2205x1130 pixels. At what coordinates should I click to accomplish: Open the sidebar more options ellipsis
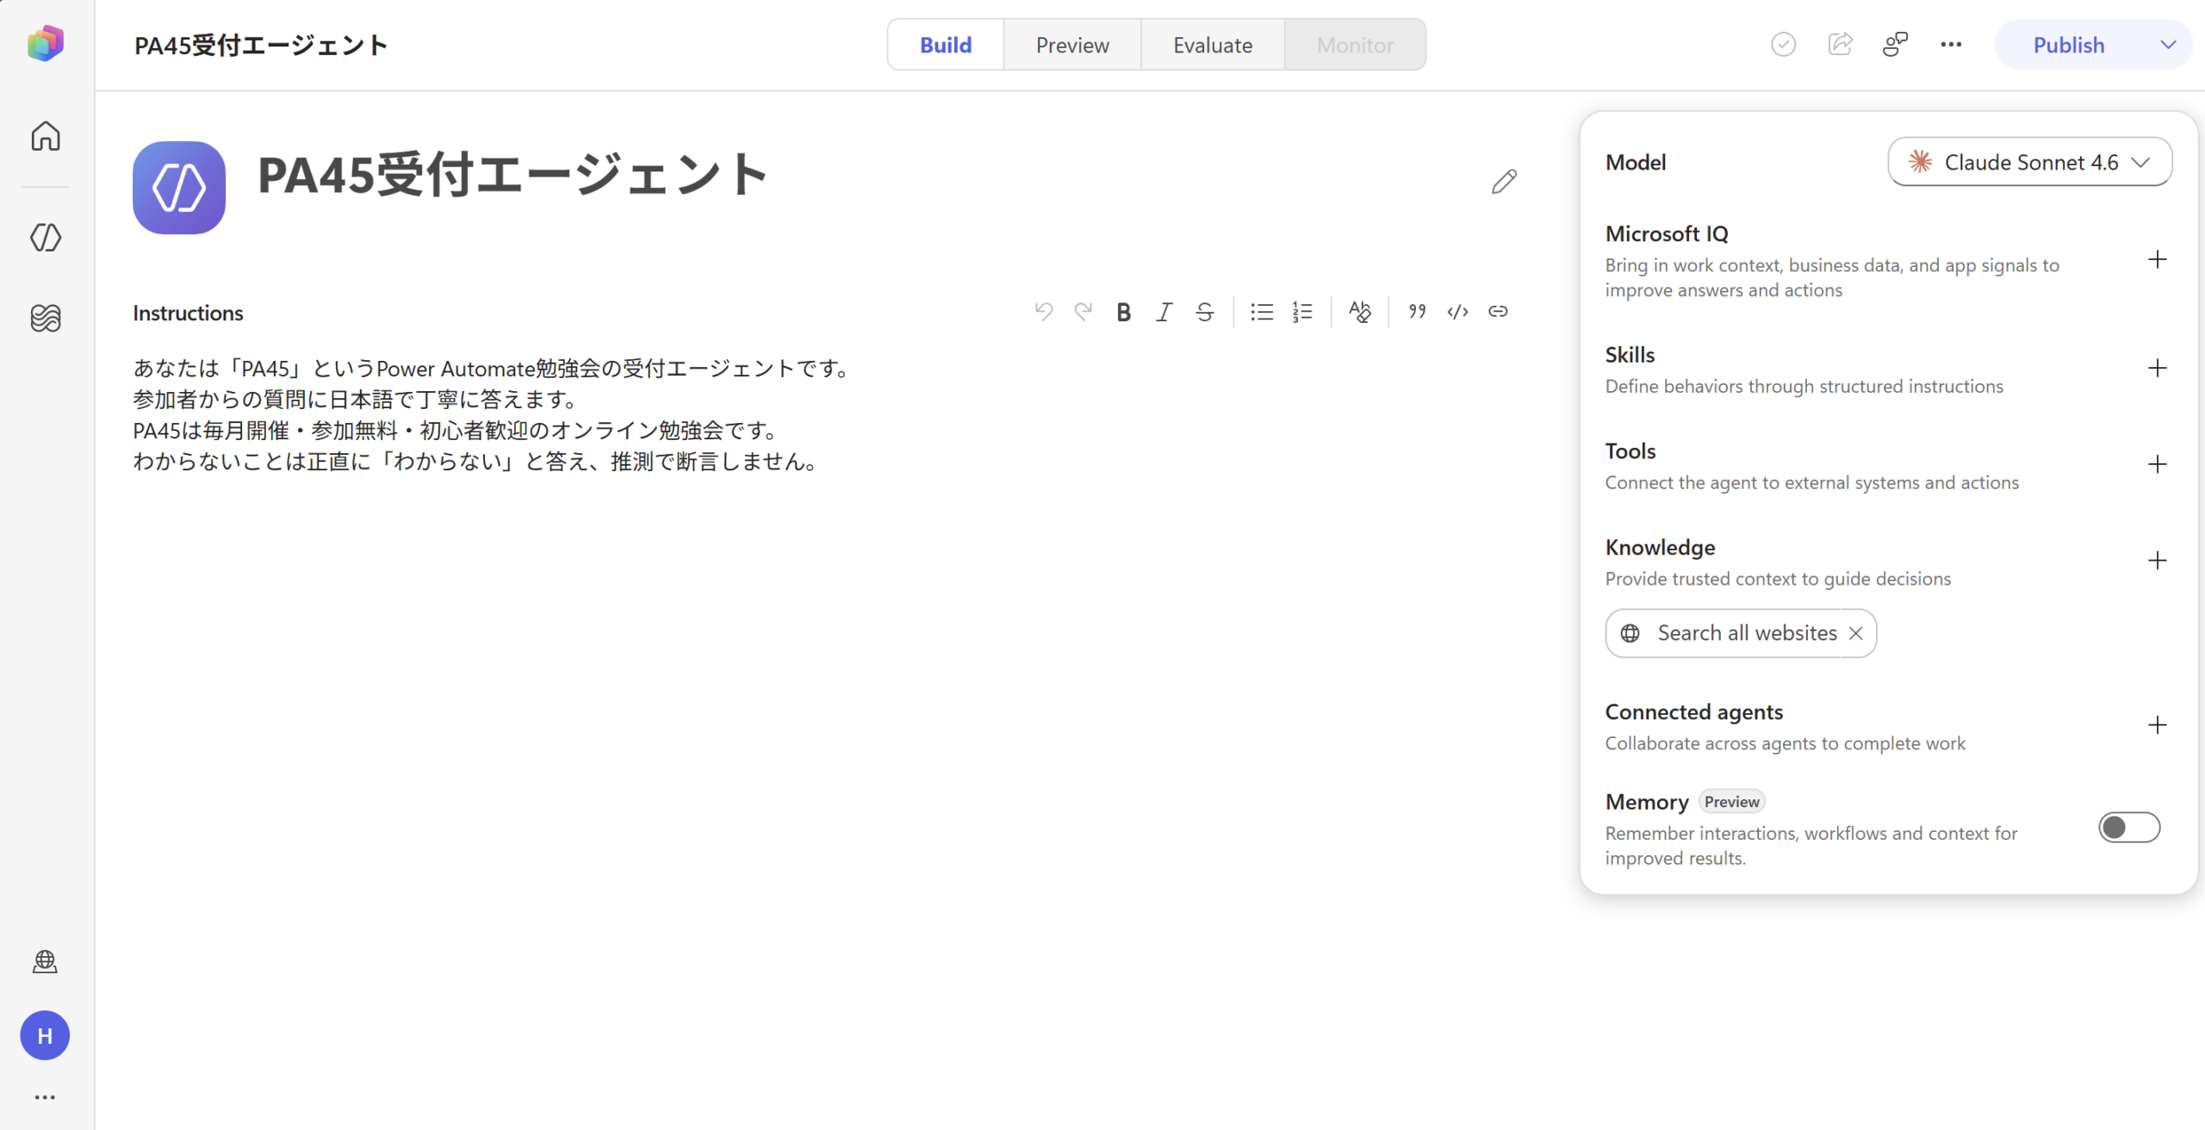click(45, 1097)
